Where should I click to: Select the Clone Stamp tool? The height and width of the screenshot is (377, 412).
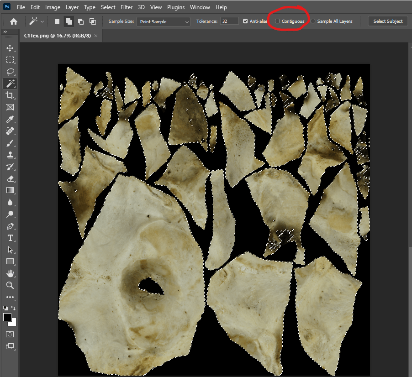10,155
